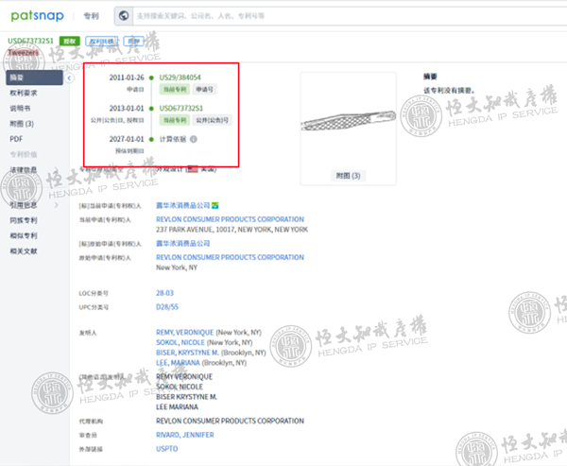
Task: Open inventor BISER, KRYSTYNE M. link
Action: [x=187, y=353]
